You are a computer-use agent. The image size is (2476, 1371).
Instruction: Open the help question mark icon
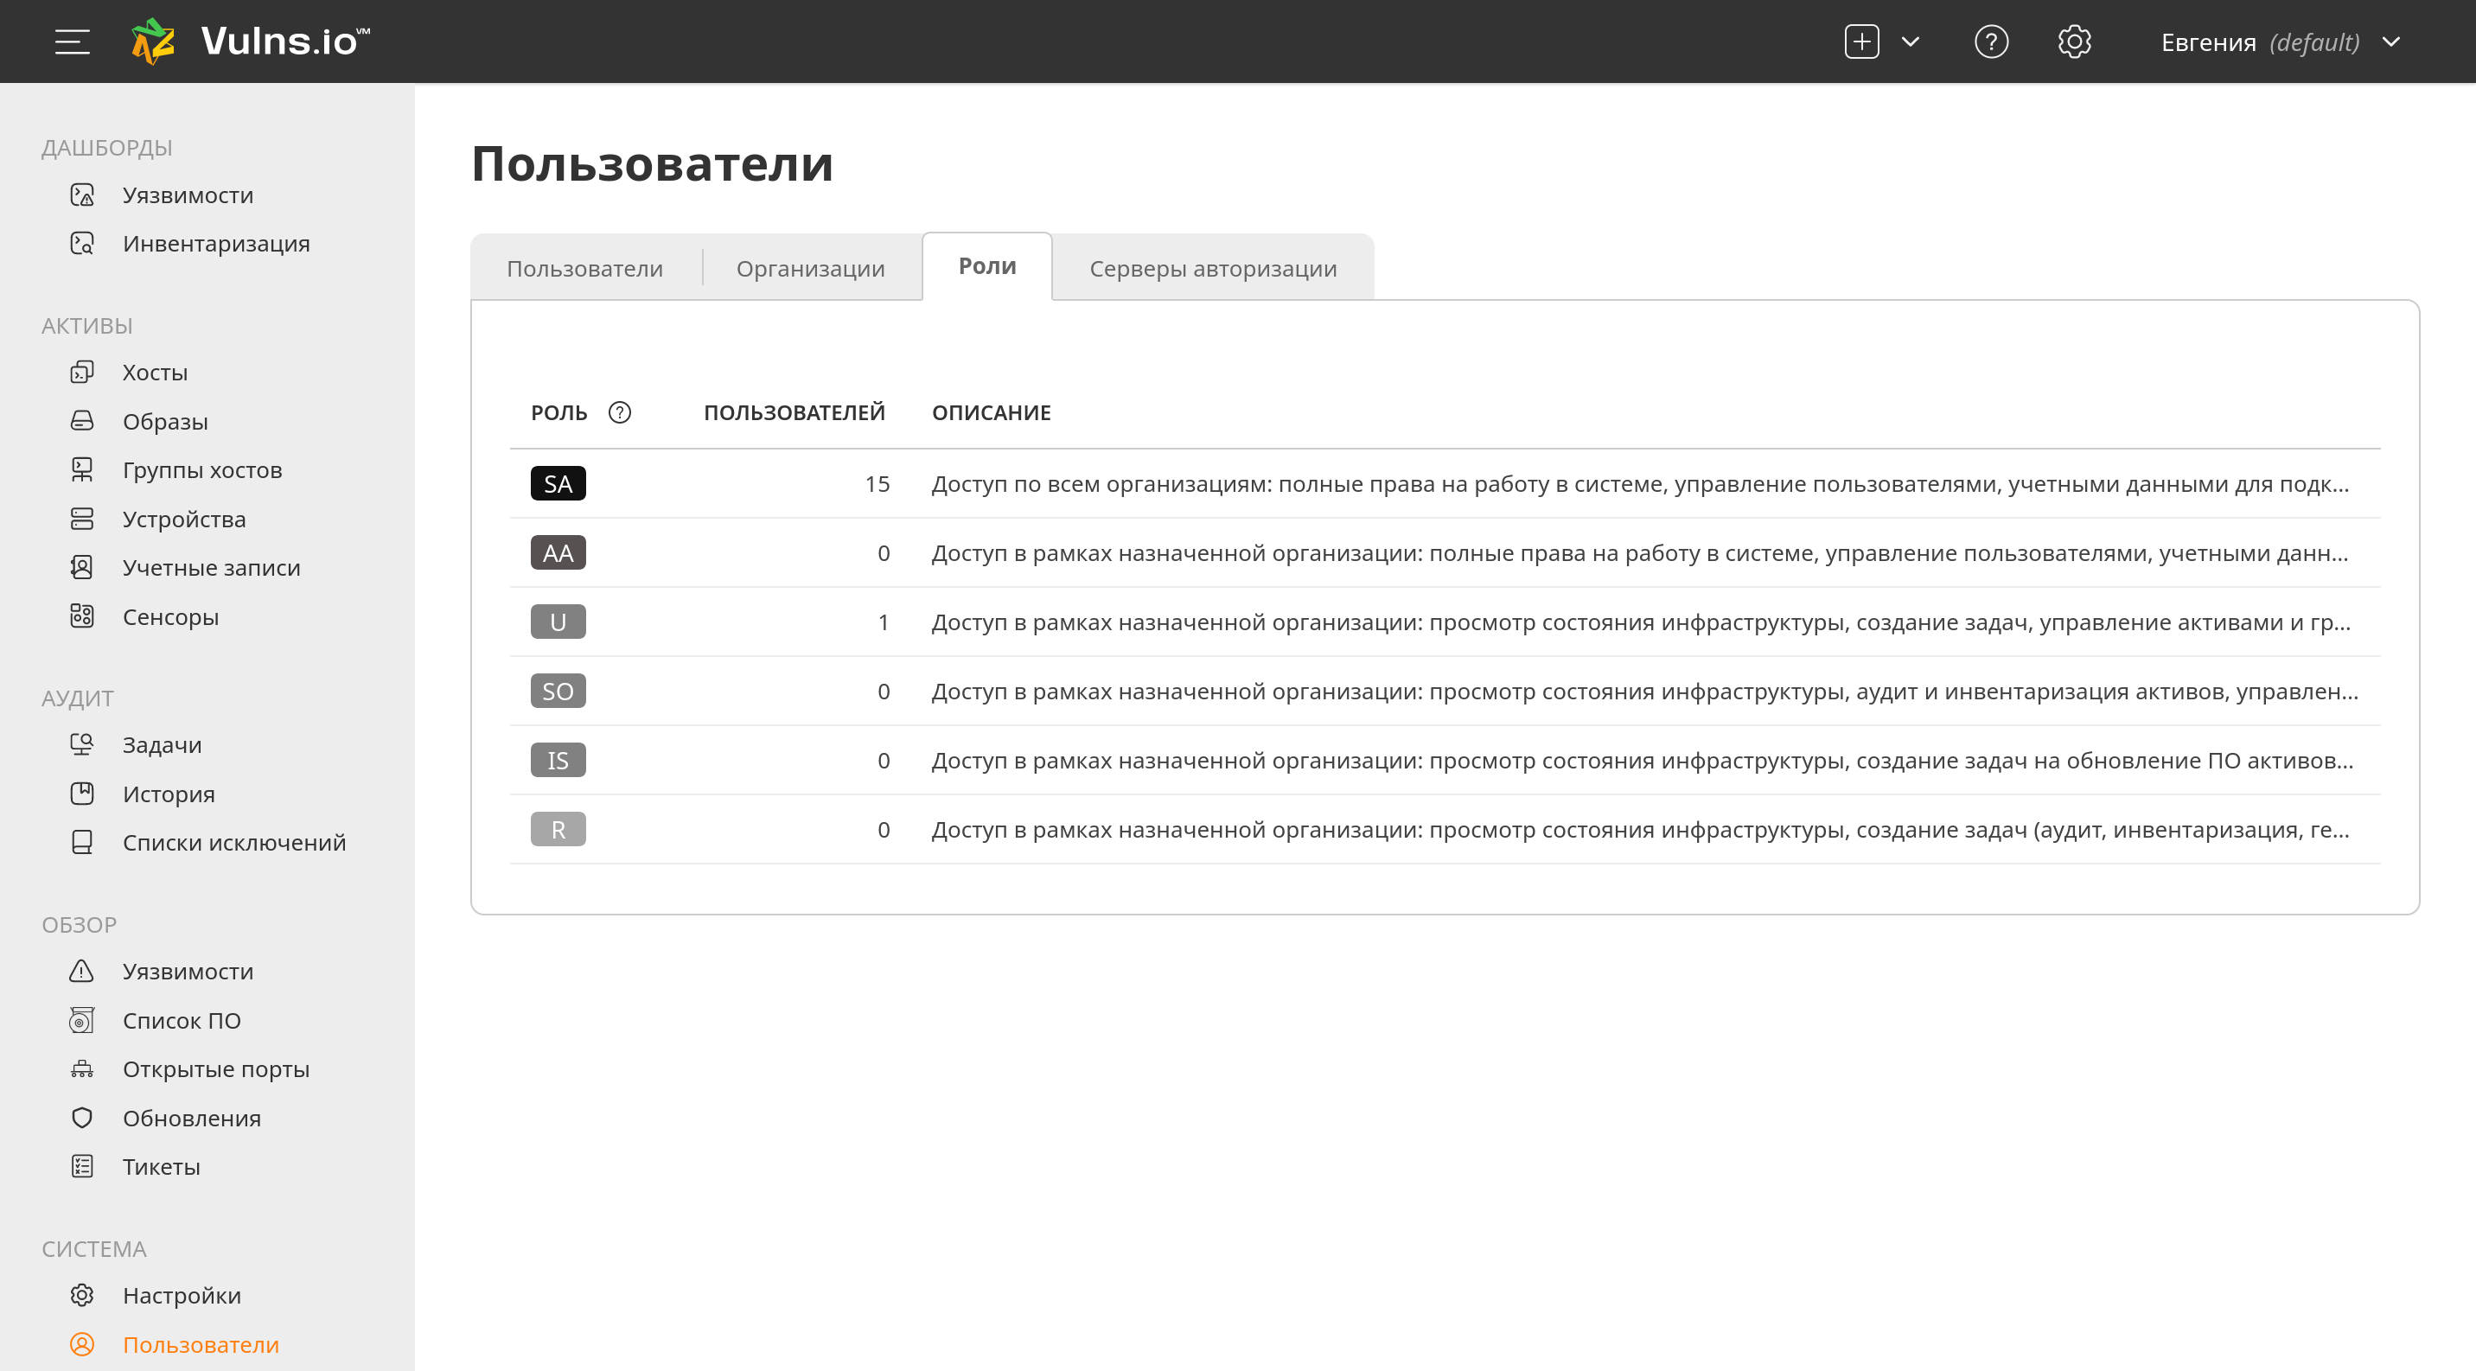click(1991, 41)
